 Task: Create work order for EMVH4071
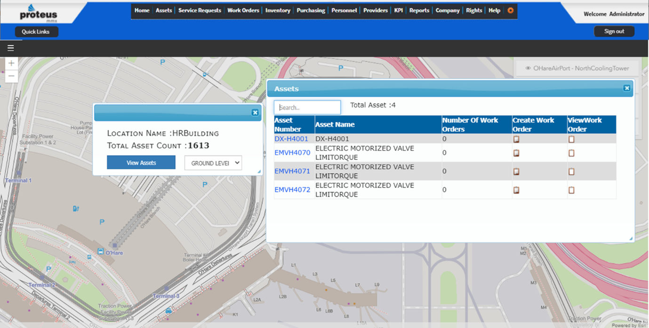(x=516, y=171)
